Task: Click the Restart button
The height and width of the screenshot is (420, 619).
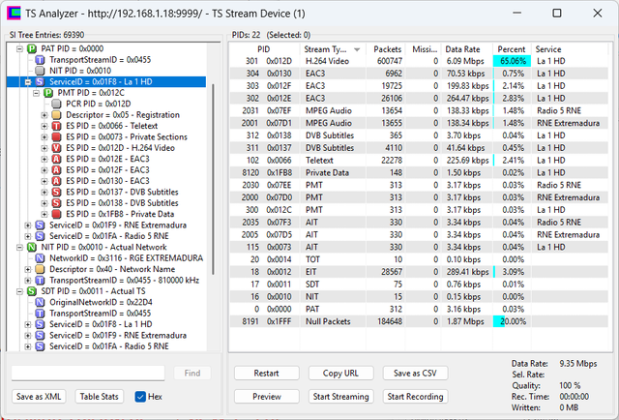Action: (267, 374)
